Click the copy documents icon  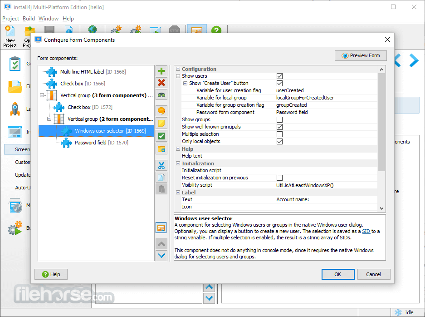[161, 177]
